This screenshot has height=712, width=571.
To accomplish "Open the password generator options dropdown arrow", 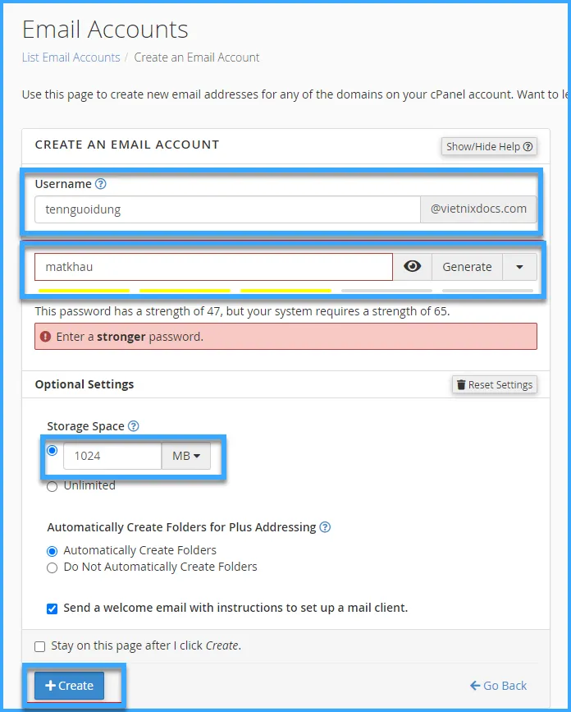I will point(519,267).
